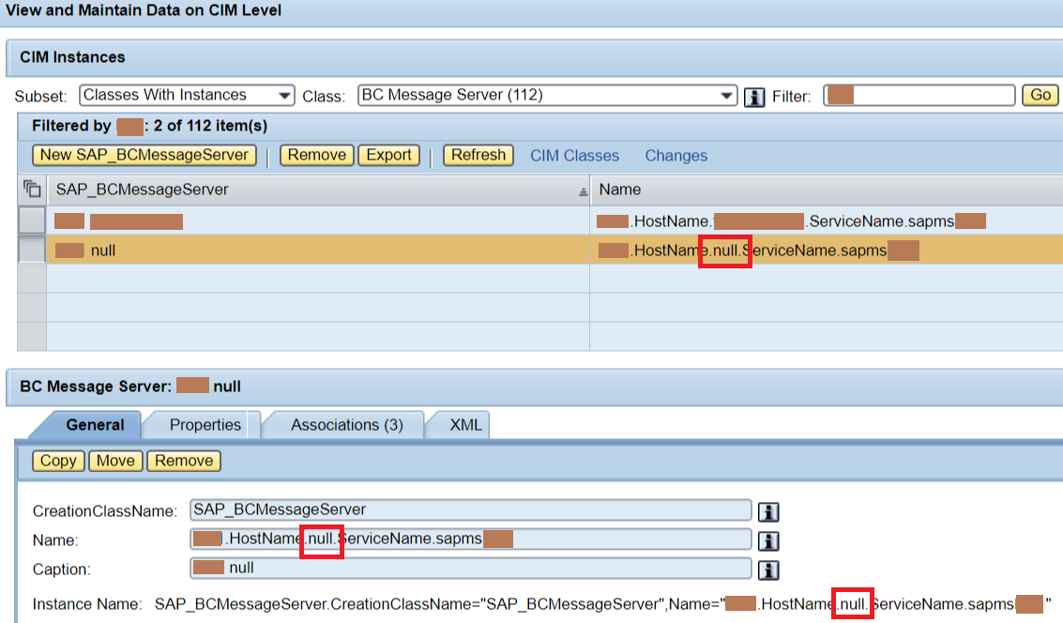Show info for CreationClassName field
Screen dimensions: 1063x623
tap(768, 512)
